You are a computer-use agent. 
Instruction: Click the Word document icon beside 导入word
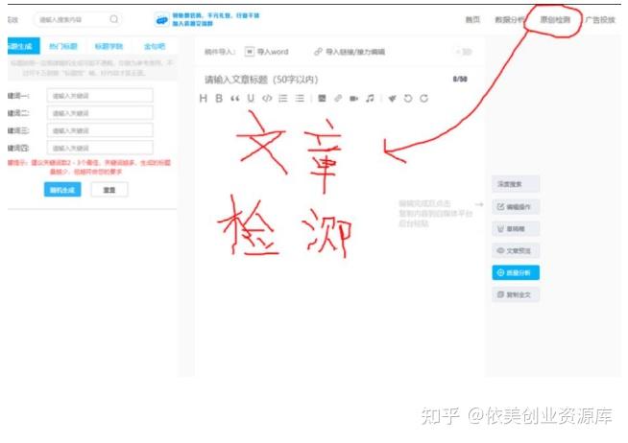(x=249, y=52)
